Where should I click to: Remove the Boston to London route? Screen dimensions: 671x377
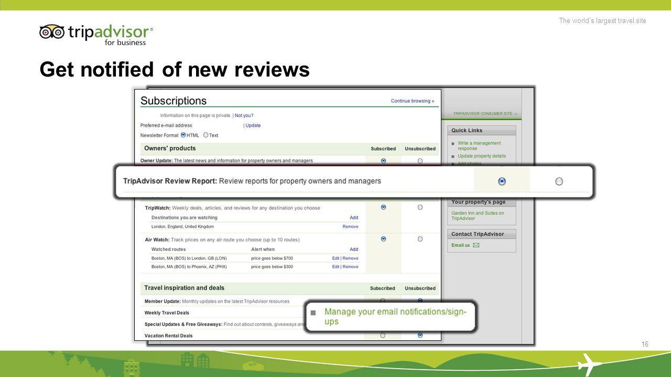(x=351, y=258)
